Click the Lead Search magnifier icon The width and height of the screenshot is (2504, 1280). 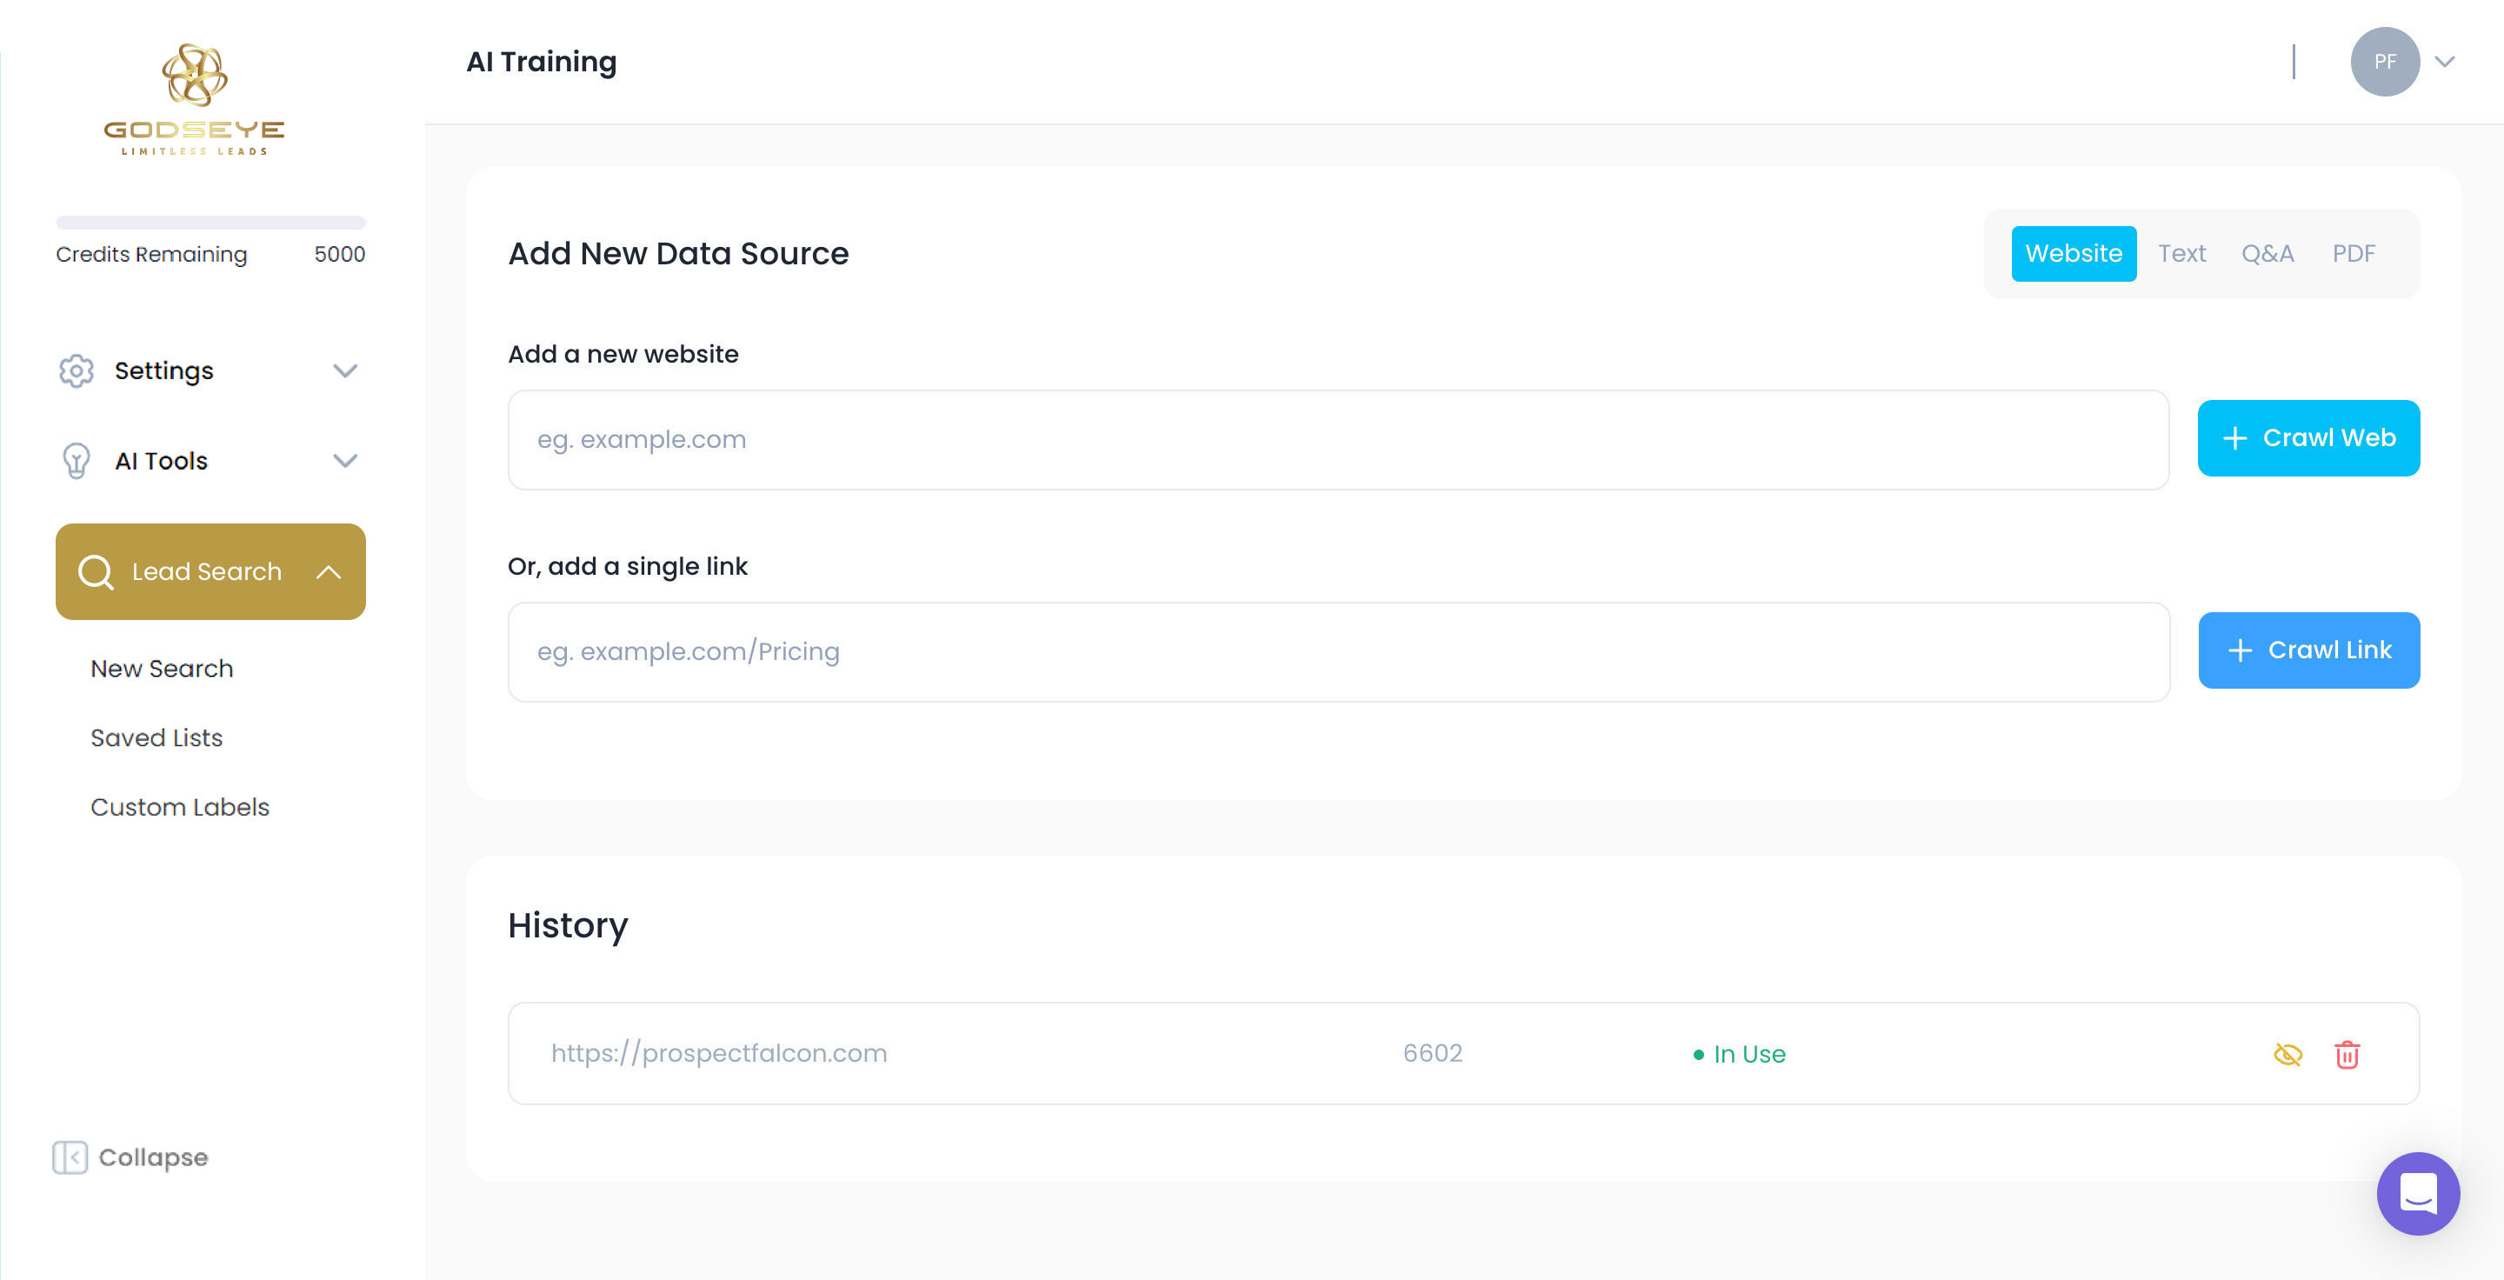[97, 571]
